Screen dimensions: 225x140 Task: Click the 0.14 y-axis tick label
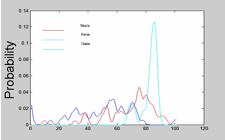[23, 11]
